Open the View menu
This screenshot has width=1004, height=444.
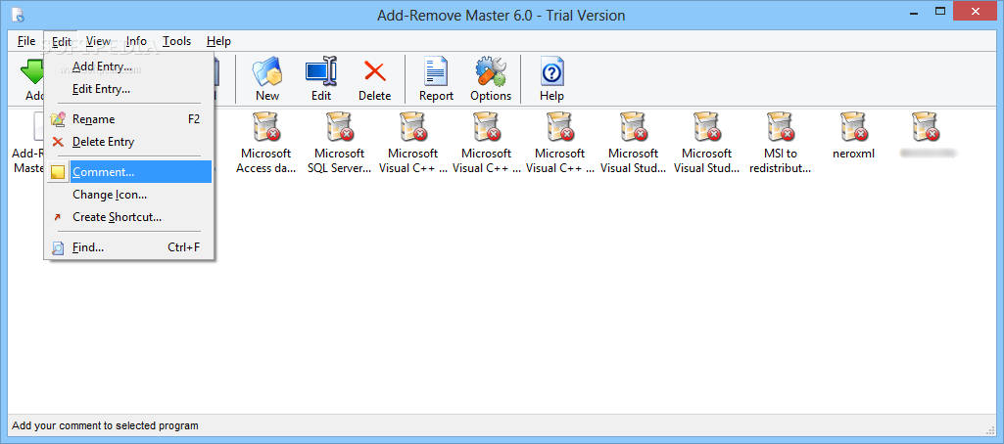point(98,41)
